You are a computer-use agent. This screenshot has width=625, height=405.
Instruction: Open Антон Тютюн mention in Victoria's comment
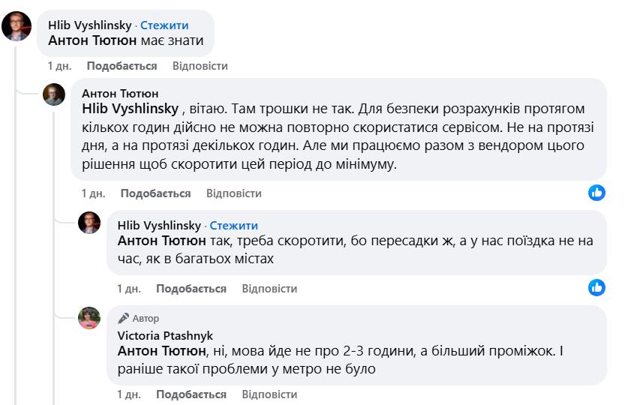161,350
